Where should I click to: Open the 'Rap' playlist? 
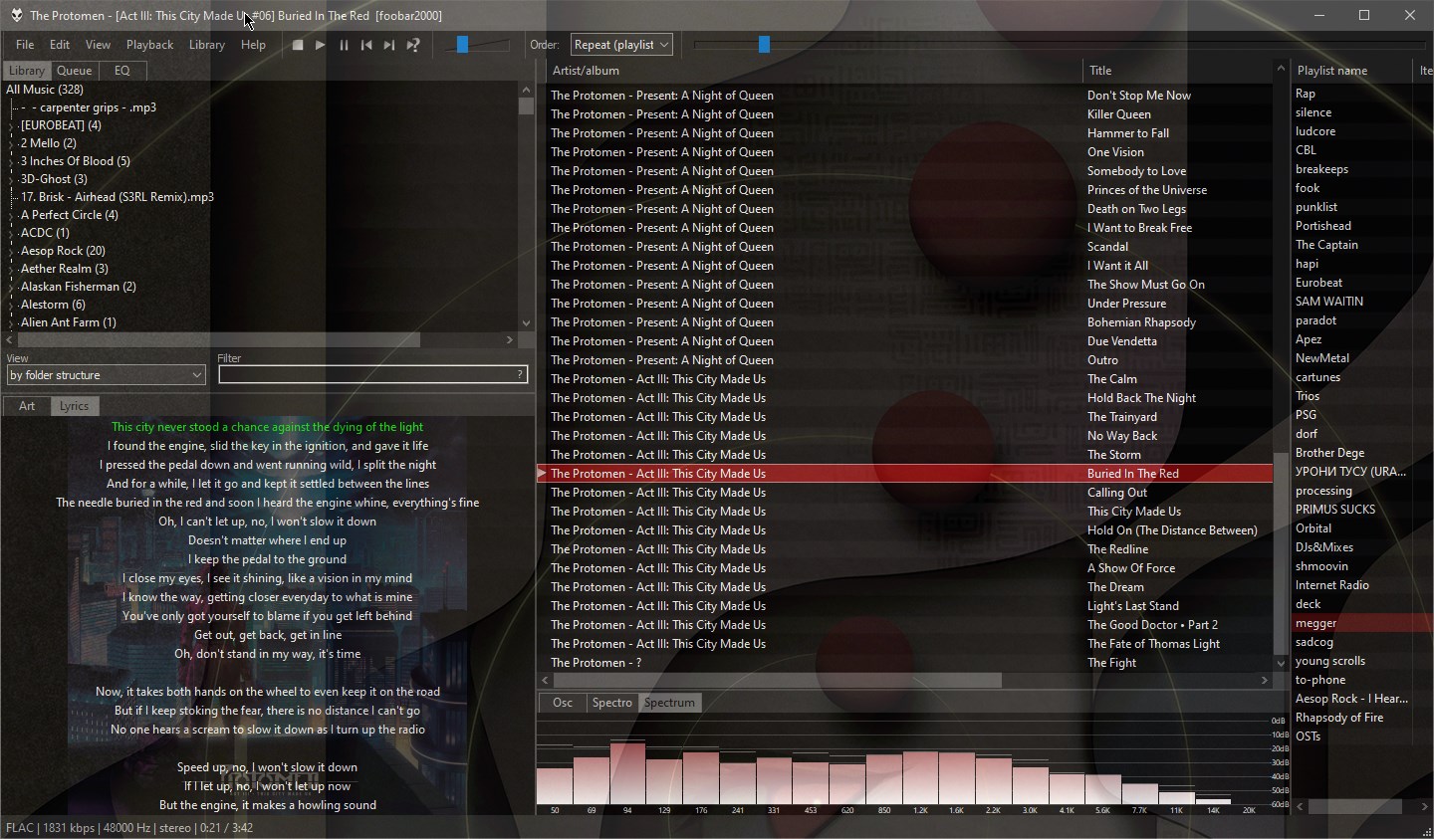[x=1305, y=94]
